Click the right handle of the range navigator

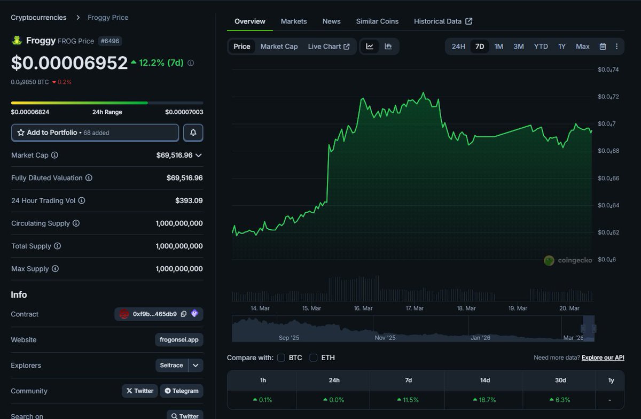click(x=593, y=328)
